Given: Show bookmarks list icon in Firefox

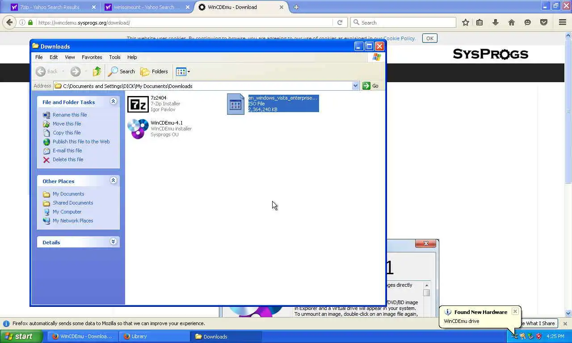Looking at the screenshot, I should click(479, 22).
